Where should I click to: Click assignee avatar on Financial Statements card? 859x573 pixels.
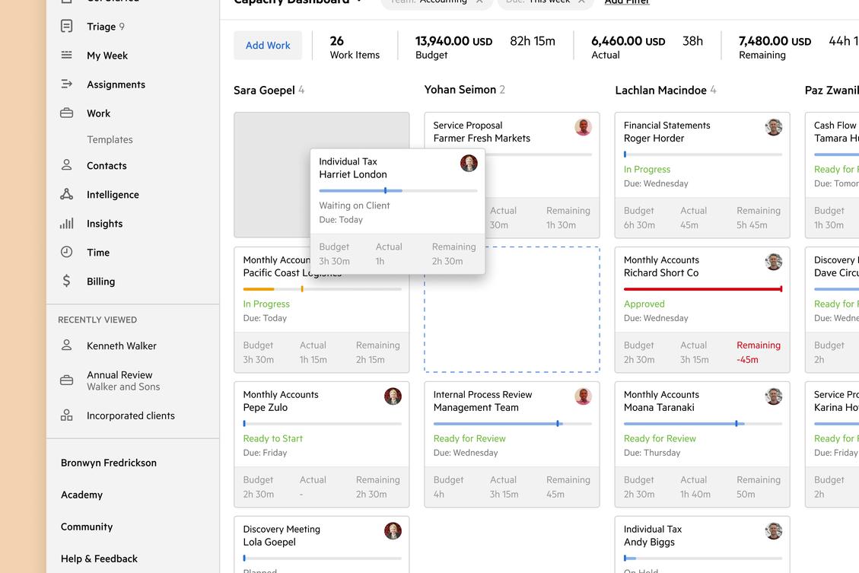774,127
